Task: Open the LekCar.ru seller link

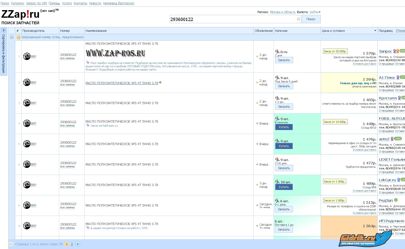Action: click(x=387, y=180)
